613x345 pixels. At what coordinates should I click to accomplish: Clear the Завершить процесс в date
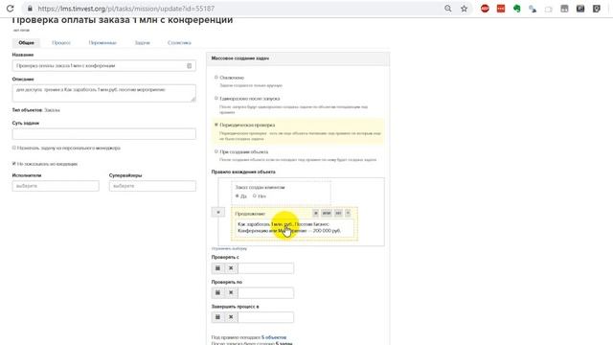pyautogui.click(x=231, y=317)
